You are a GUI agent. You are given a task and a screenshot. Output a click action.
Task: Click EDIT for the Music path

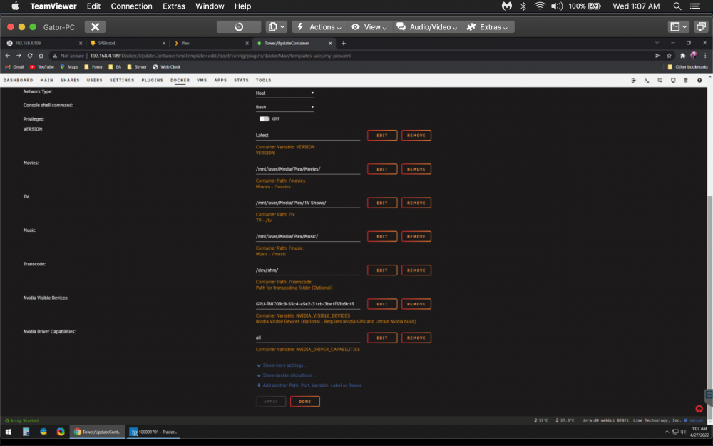pyautogui.click(x=382, y=237)
